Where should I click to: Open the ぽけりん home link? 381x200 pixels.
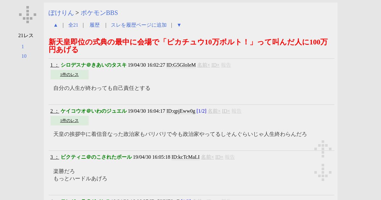[x=61, y=13]
